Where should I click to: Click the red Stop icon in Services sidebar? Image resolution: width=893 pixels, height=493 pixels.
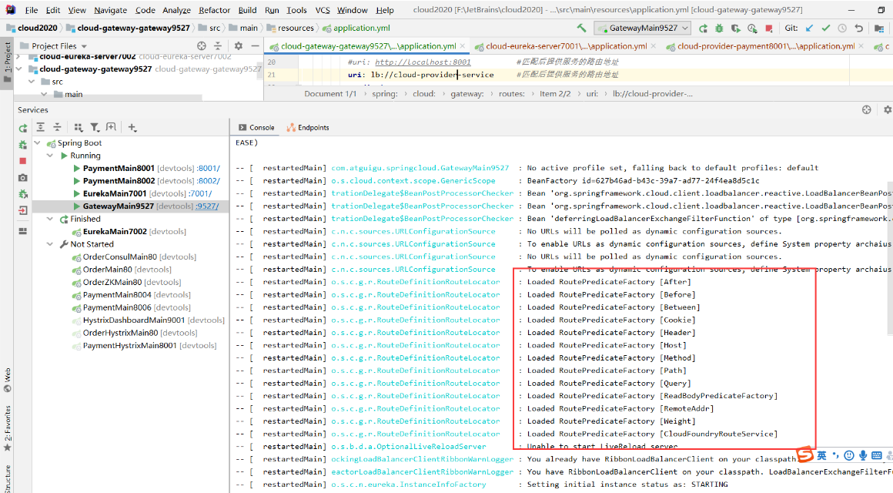[22, 160]
